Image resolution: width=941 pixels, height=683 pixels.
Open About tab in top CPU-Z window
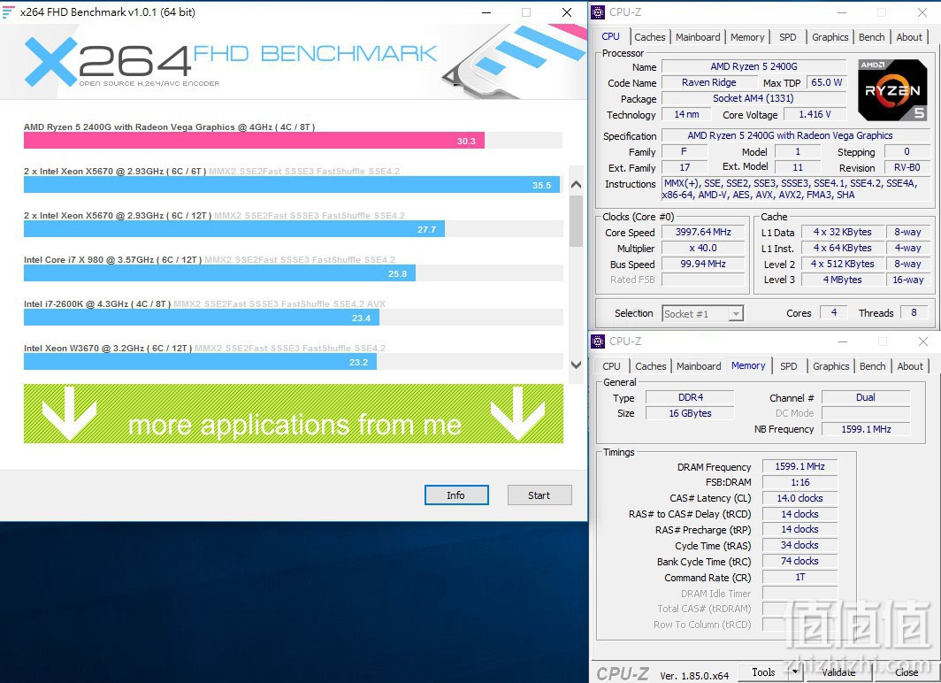tap(909, 37)
